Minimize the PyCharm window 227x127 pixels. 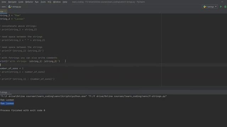pyautogui.click(x=222, y=2)
